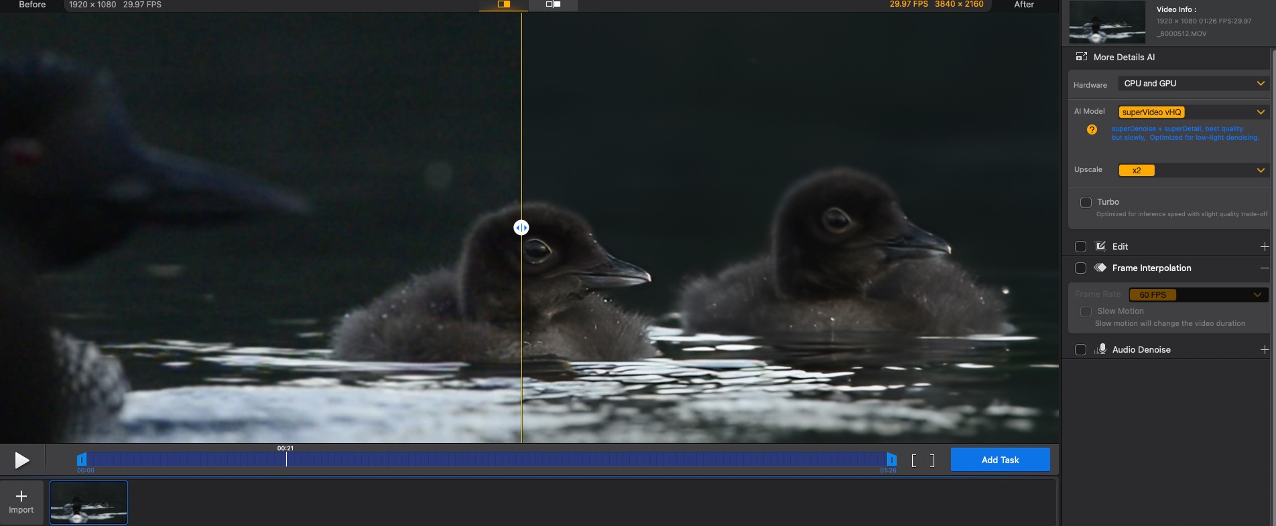Image resolution: width=1276 pixels, height=526 pixels.
Task: Enable the Slow Motion checkbox
Action: pos(1086,312)
